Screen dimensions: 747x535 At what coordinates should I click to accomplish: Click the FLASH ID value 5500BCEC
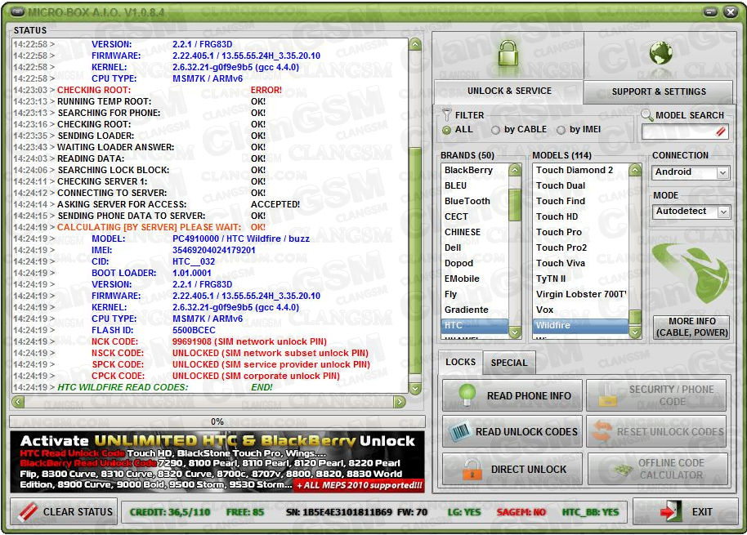(x=194, y=330)
